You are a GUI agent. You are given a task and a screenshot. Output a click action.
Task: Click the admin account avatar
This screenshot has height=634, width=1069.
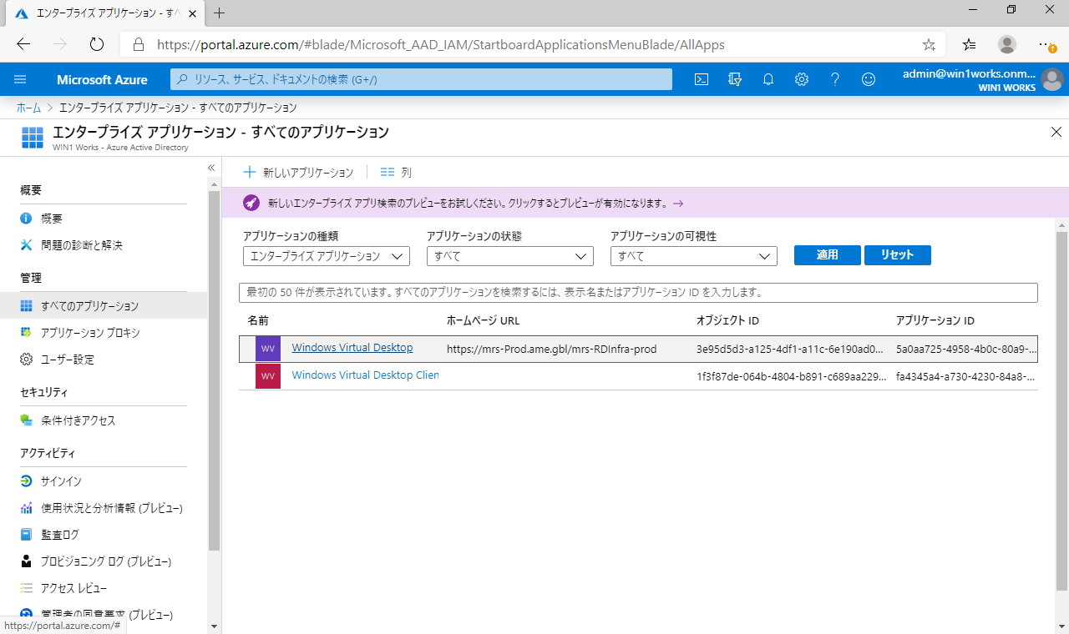[x=1052, y=79]
